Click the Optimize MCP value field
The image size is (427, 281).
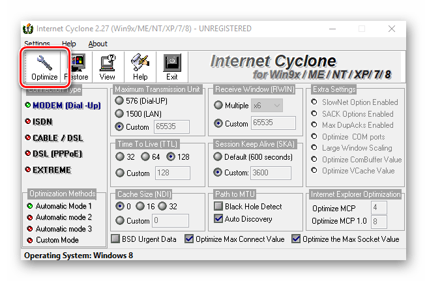(x=379, y=208)
